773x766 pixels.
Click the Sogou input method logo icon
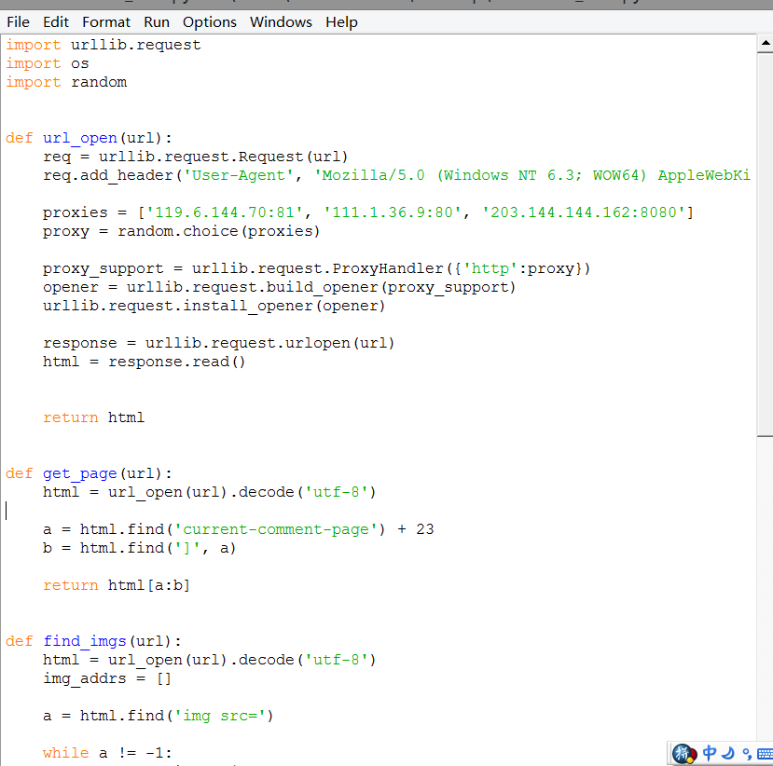coord(683,753)
